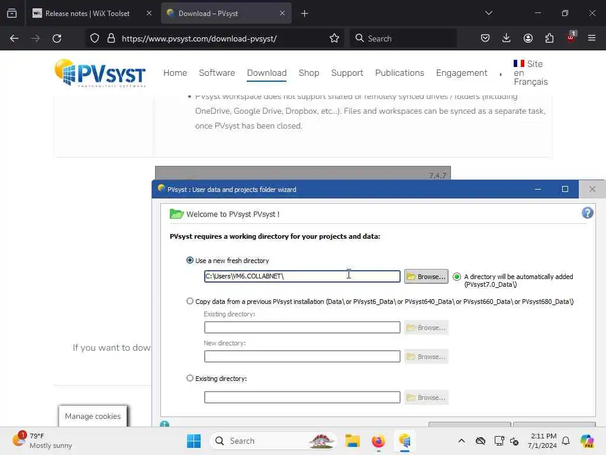Open the uBlock Origin extension icon

pyautogui.click(x=571, y=37)
